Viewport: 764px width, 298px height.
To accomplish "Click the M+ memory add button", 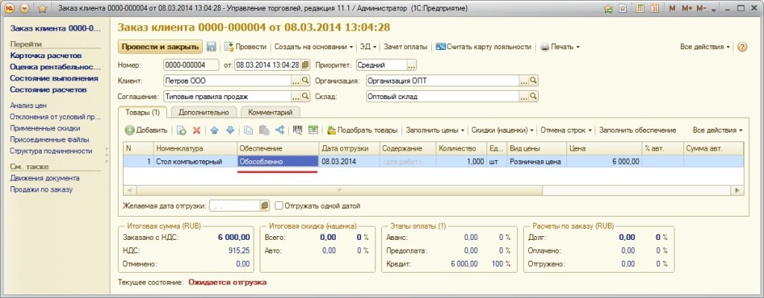I will tap(686, 8).
